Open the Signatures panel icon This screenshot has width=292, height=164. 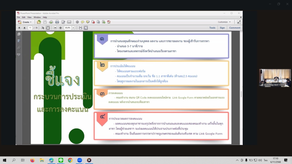[x=19, y=55]
